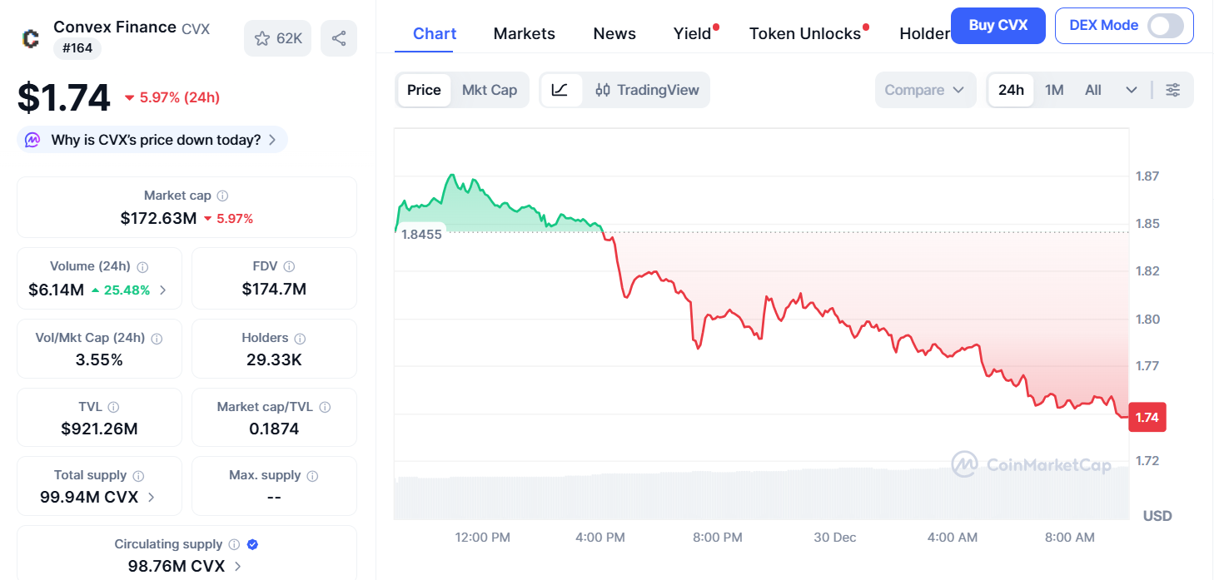Screen dimensions: 1214x580
Task: Select the line chart icon
Action: click(560, 90)
